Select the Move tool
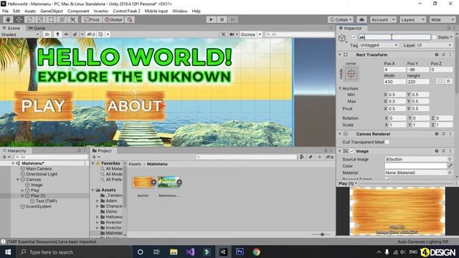This screenshot has height=258, width=459. [19, 19]
